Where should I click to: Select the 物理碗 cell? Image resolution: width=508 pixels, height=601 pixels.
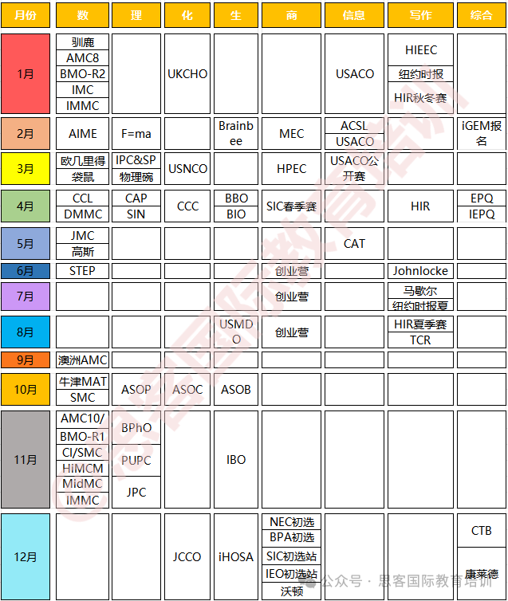(136, 177)
